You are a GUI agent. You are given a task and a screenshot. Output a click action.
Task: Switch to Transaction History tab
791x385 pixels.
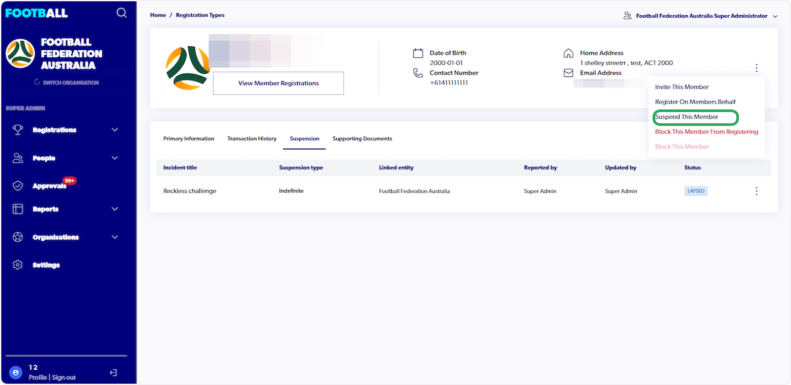pyautogui.click(x=252, y=138)
